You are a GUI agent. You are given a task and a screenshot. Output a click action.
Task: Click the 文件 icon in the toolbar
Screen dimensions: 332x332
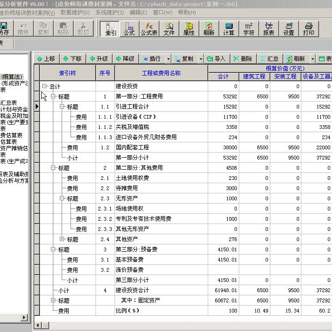(x=169, y=29)
